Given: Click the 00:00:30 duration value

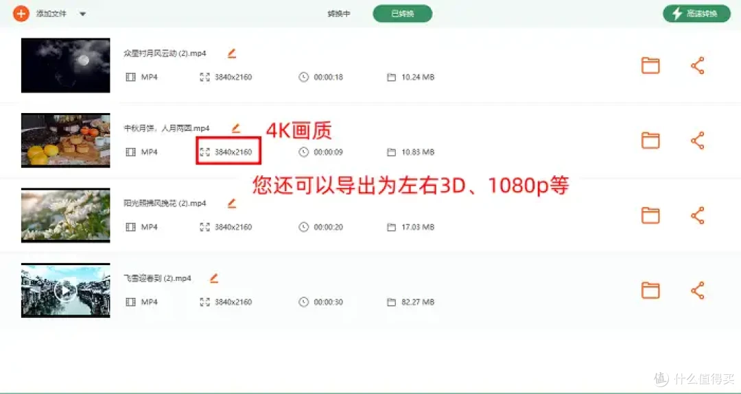Looking at the screenshot, I should coord(329,302).
